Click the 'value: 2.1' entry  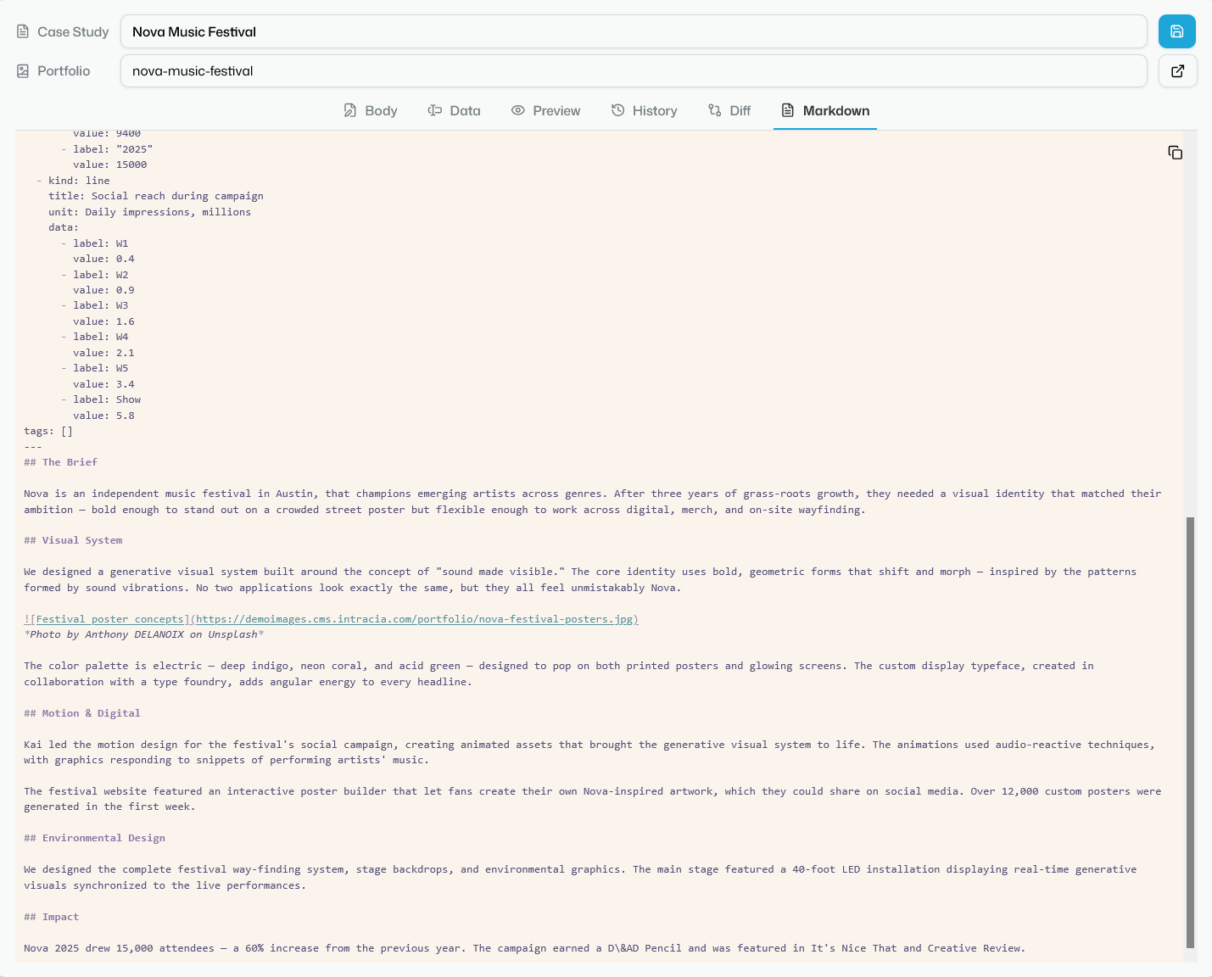(103, 353)
